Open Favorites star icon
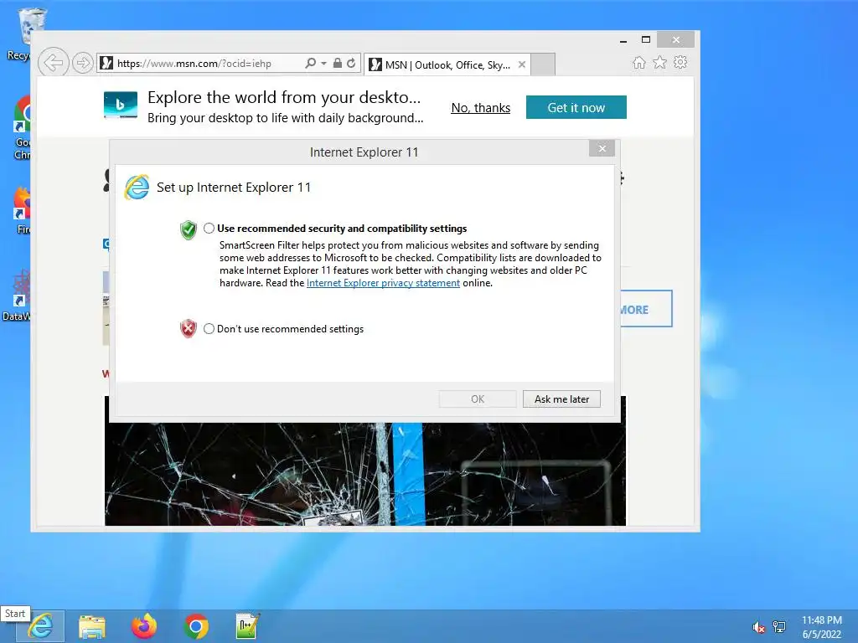The image size is (858, 643). 660,62
